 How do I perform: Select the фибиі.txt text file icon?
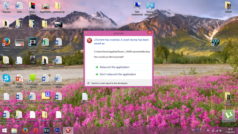(85, 98)
